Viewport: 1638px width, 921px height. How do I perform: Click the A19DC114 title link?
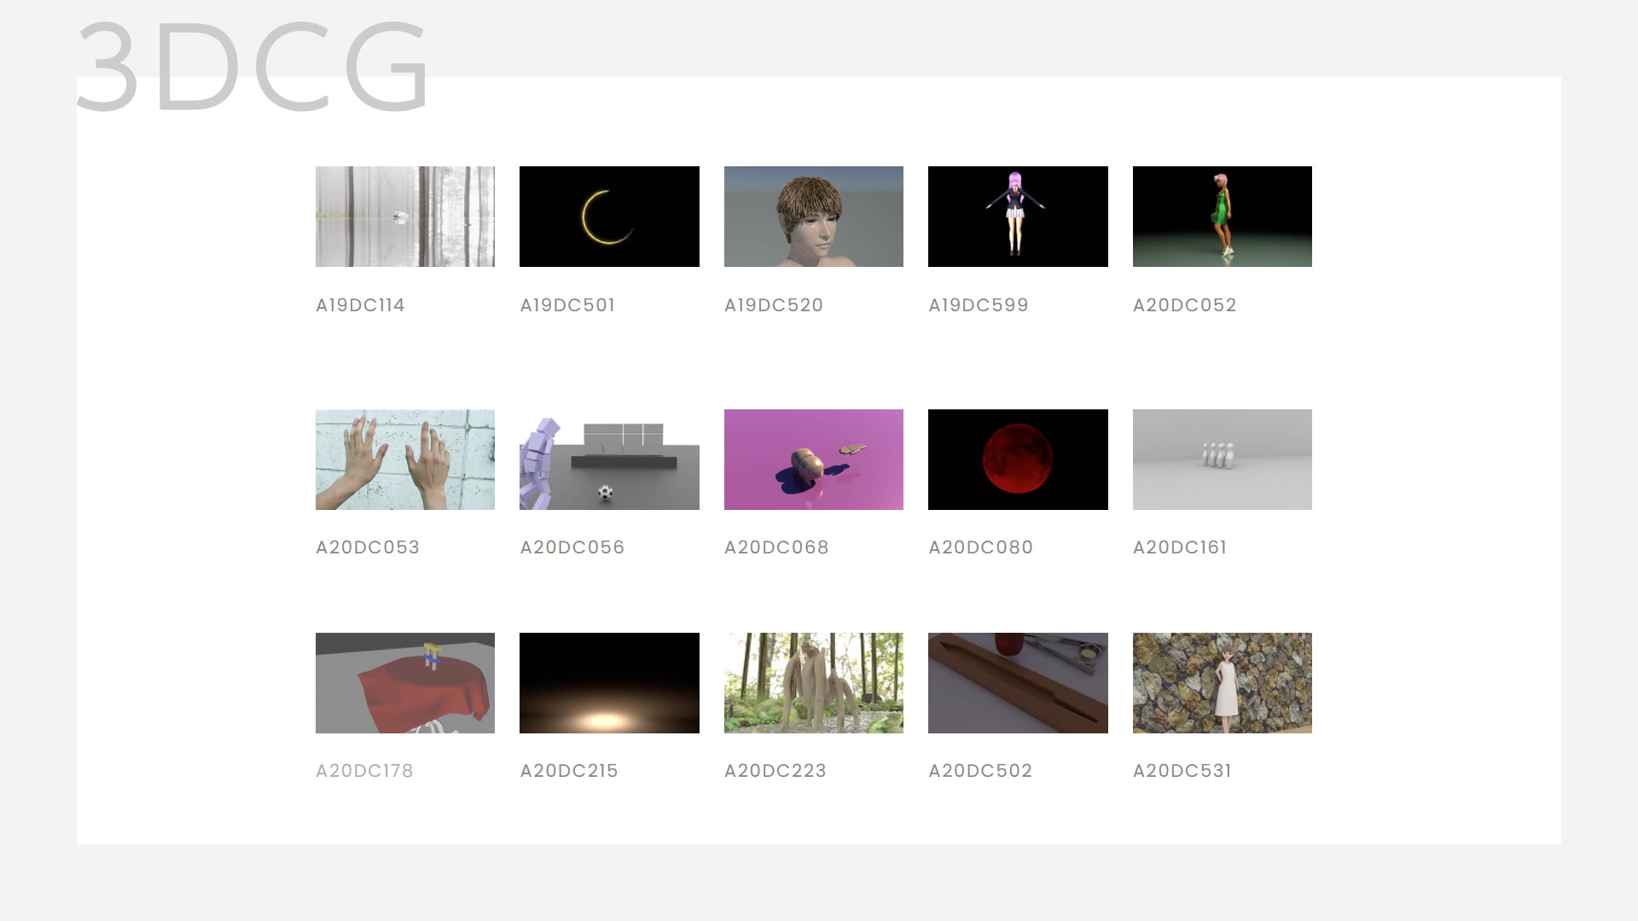click(x=360, y=305)
